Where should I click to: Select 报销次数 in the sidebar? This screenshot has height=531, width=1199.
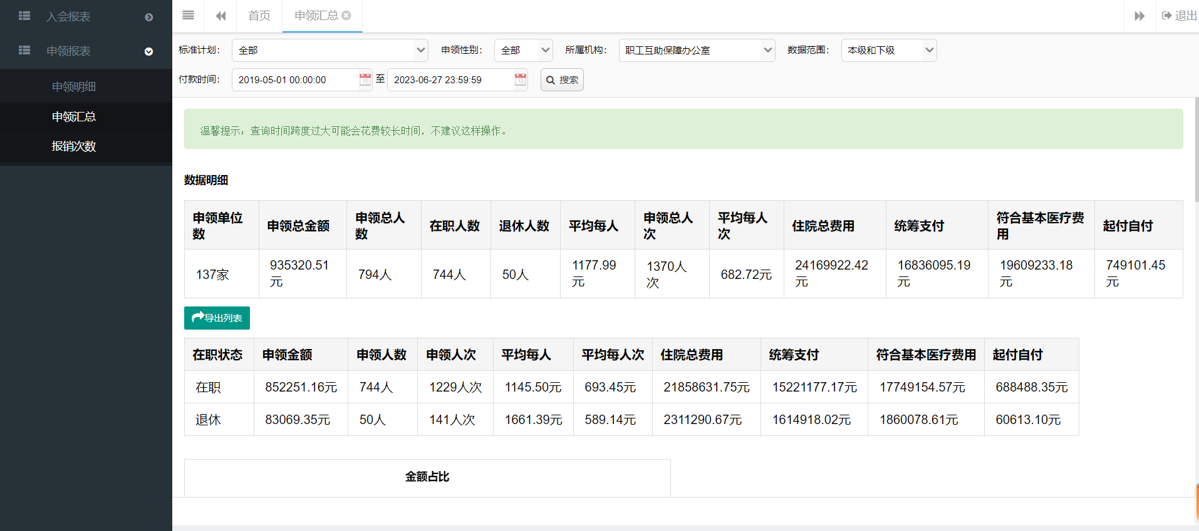pos(74,146)
